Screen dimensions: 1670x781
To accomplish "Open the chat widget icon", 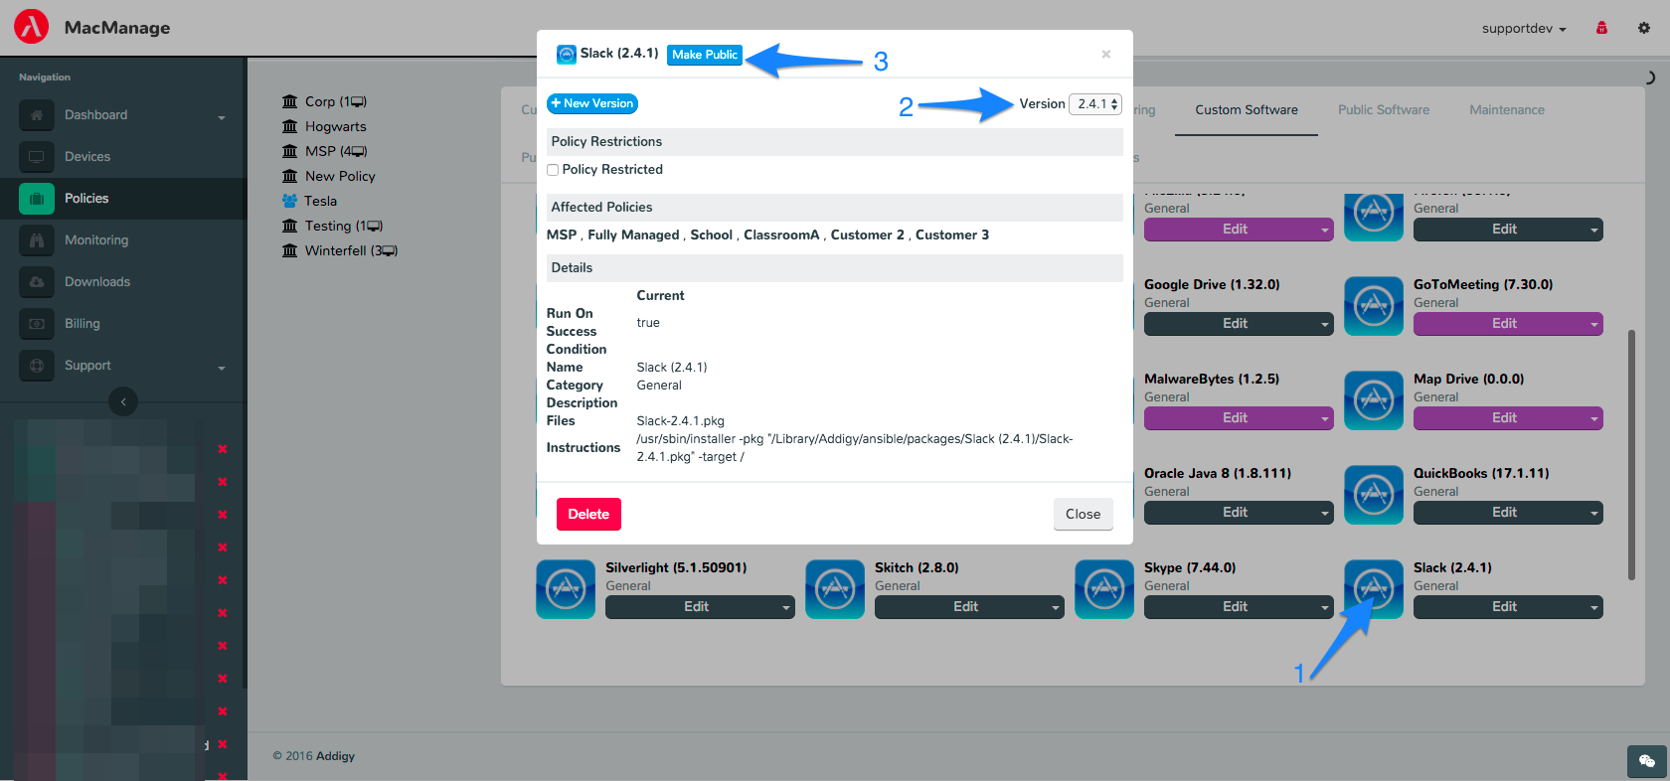I will click(x=1646, y=761).
